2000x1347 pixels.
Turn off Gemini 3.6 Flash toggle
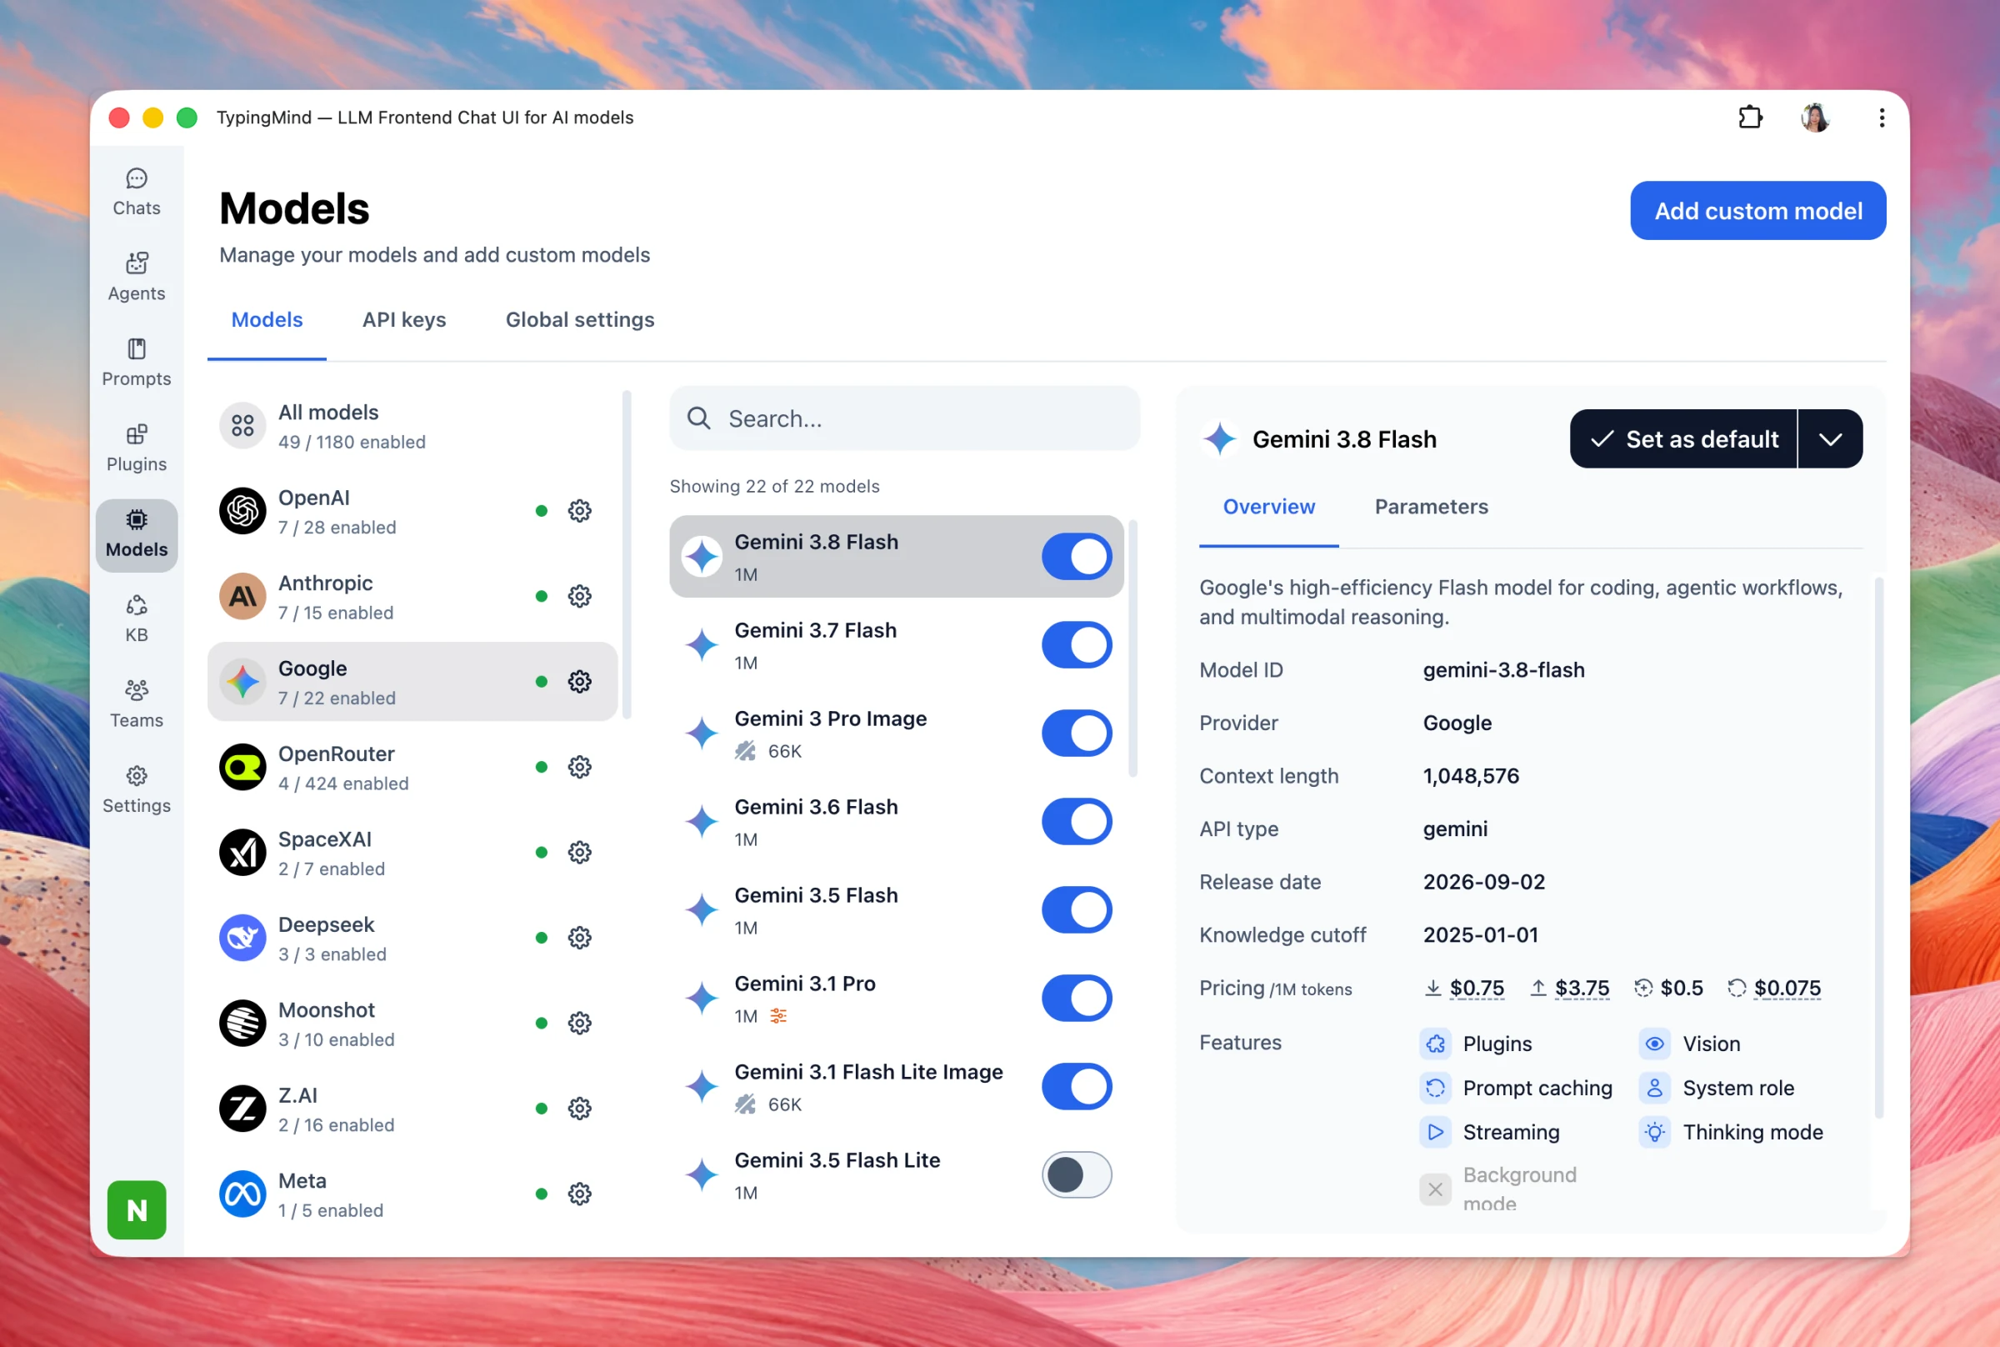(x=1077, y=822)
